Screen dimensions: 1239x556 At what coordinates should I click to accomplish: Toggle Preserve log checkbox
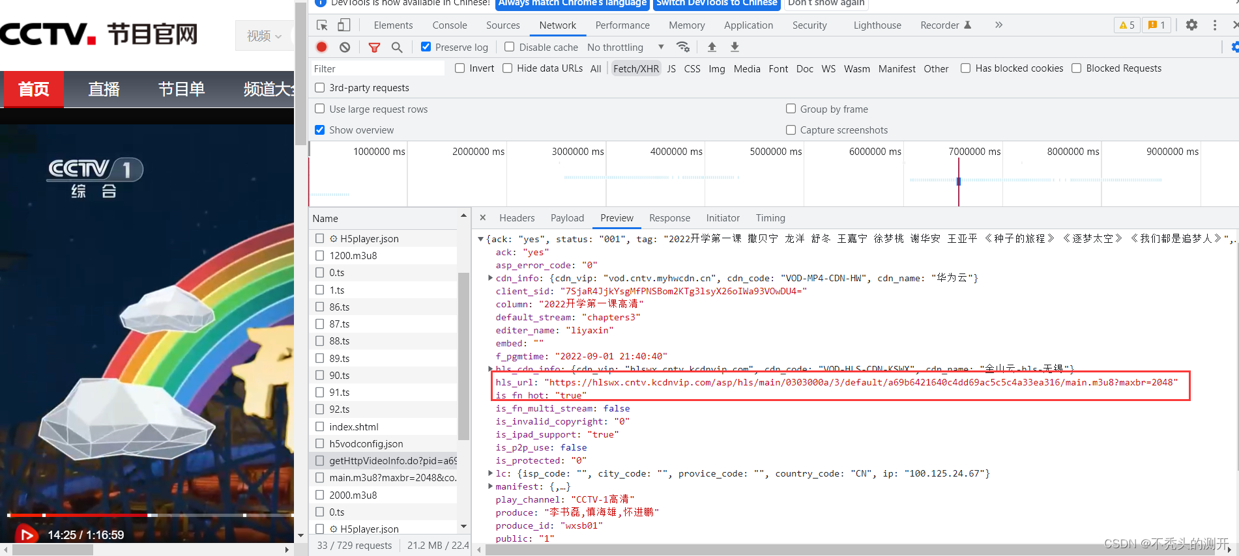(x=426, y=47)
